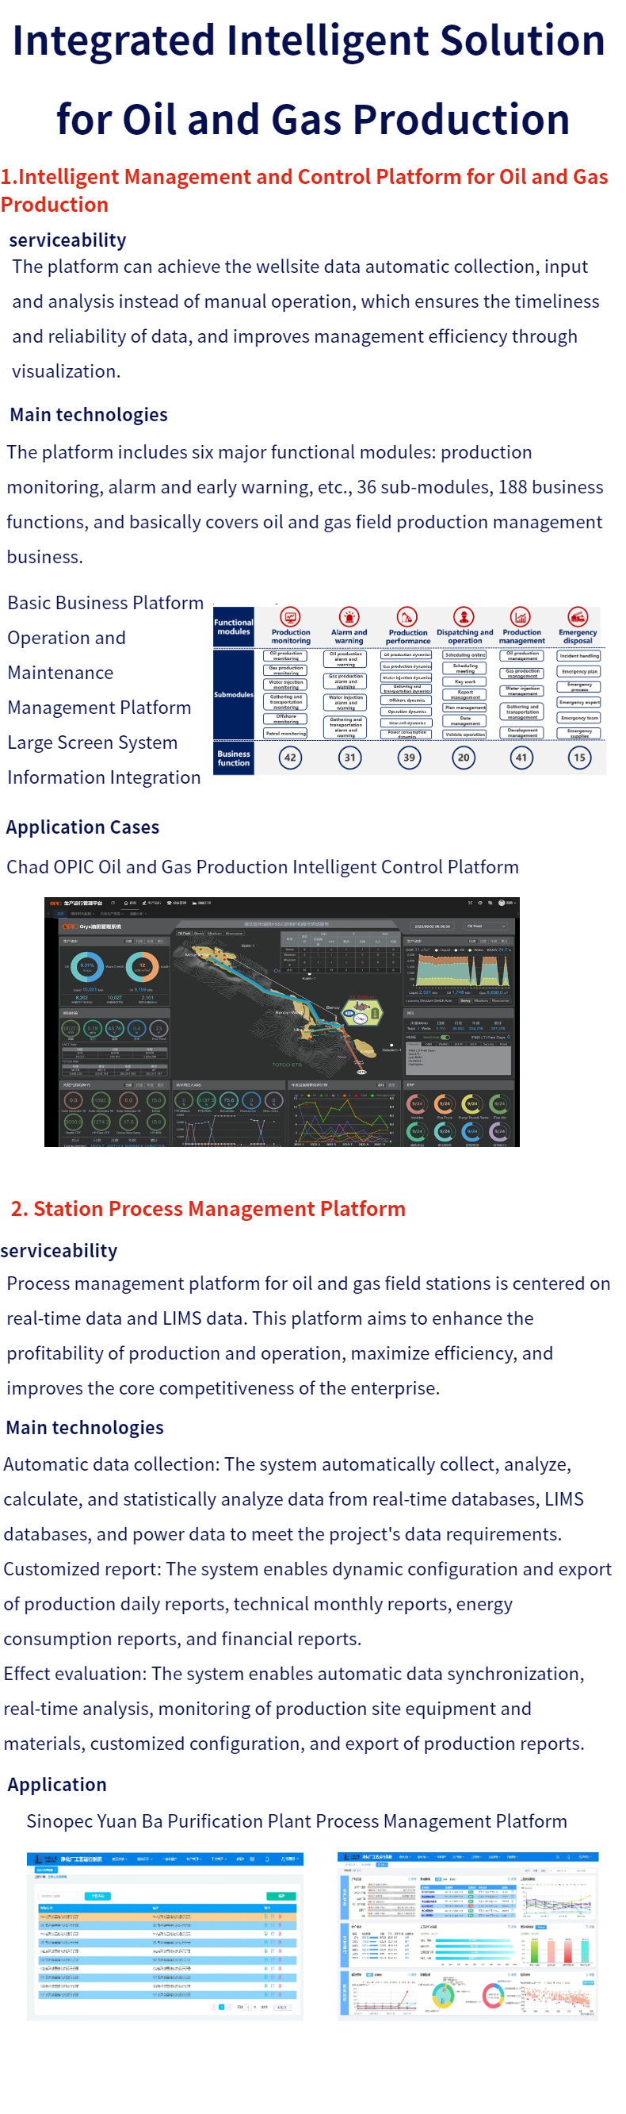Open the Oil Field dropdown in dashboard
The image size is (626, 2114).
click(486, 926)
